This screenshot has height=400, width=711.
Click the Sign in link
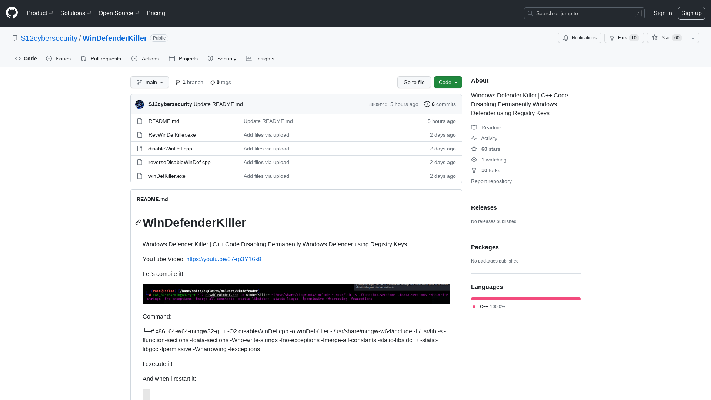coord(663,13)
